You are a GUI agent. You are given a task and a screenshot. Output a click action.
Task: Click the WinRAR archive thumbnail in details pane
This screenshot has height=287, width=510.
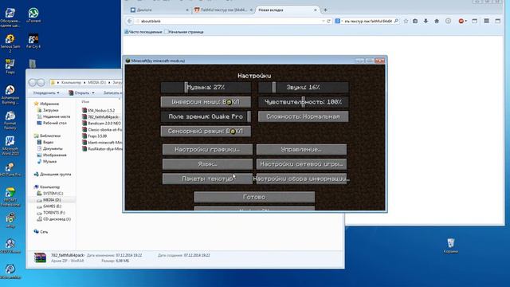40,258
